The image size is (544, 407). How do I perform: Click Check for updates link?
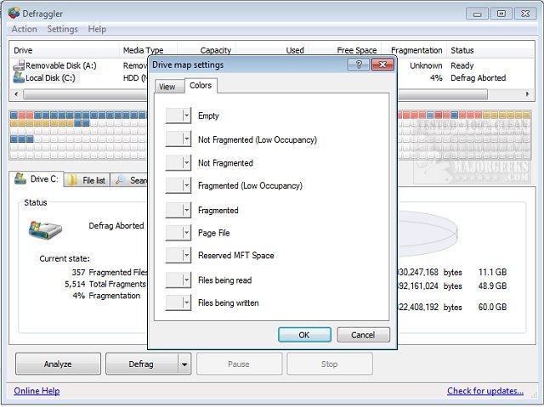pos(485,391)
